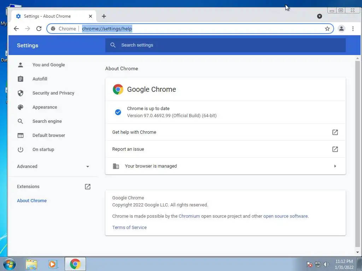Image resolution: width=362 pixels, height=271 pixels.
Task: Select the chrome://settings/help URL field
Action: [x=190, y=29]
